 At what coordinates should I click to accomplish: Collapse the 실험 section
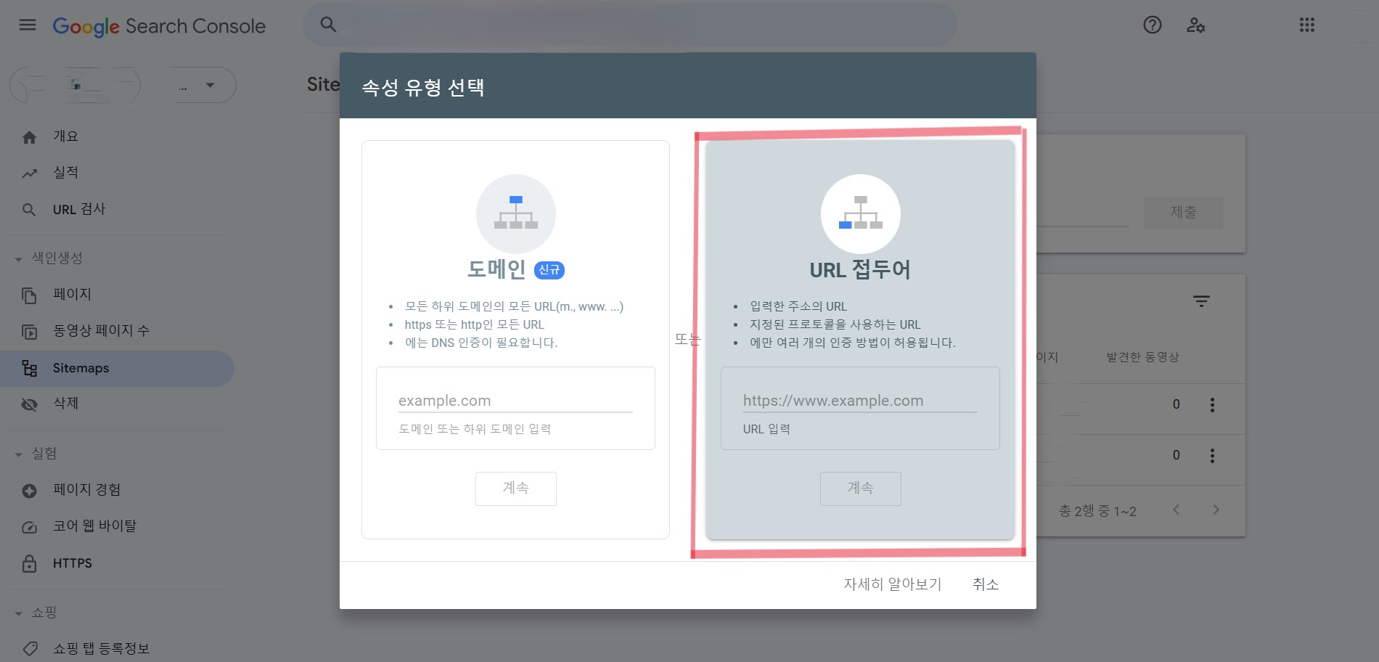(x=19, y=454)
